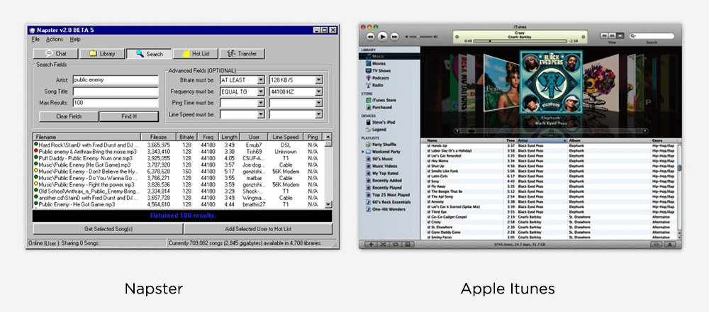Screen dimensions: 709x312
Task: Select TV Shows in iTunes sidebar
Action: pos(381,70)
